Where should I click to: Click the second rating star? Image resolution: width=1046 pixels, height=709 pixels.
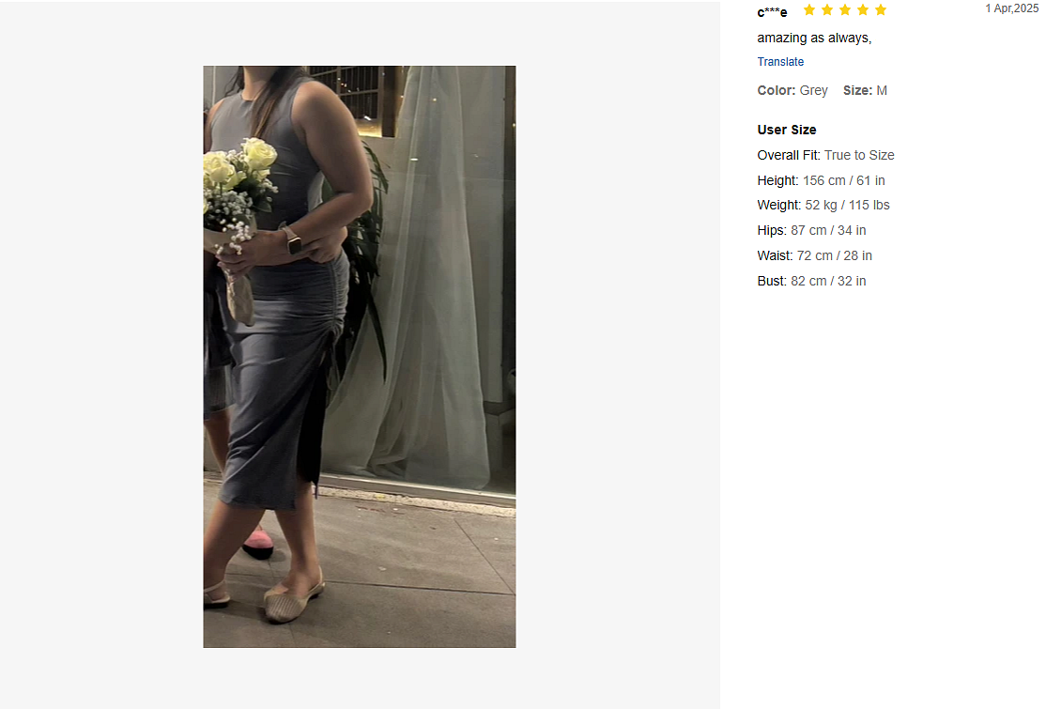[x=827, y=10]
